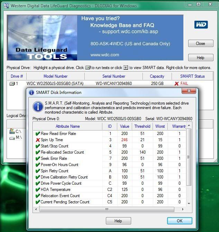Screen dimensions: 219x232
Task: Click the green check beside Power-On Hours Count
Action: tap(38, 165)
